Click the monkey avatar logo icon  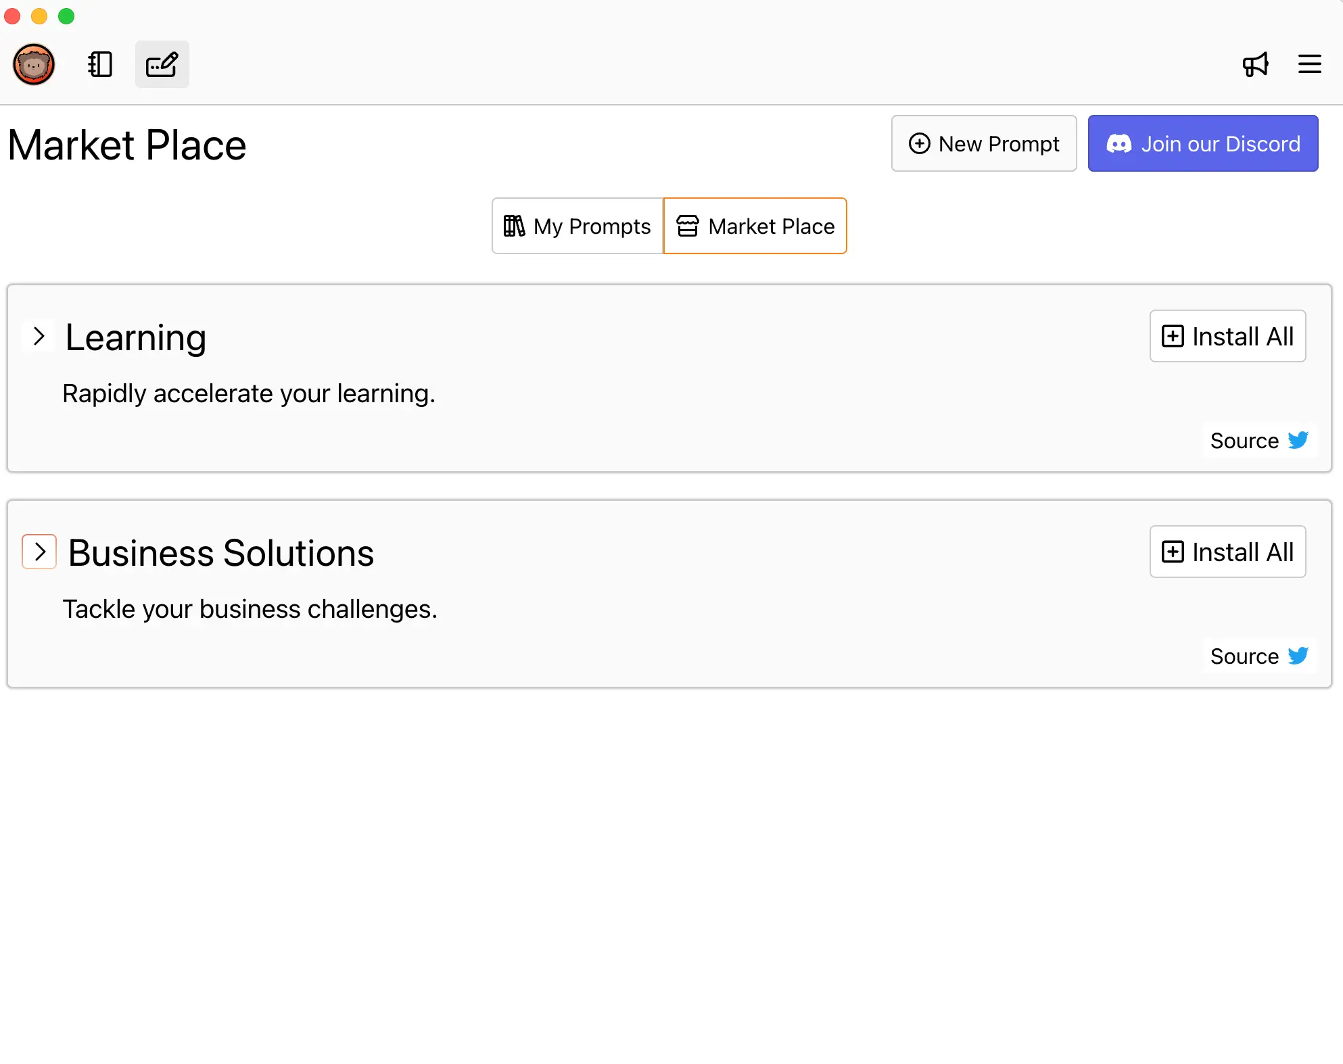34,64
